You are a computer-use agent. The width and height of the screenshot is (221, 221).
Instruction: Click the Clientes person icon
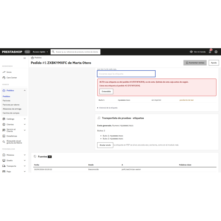4,124
